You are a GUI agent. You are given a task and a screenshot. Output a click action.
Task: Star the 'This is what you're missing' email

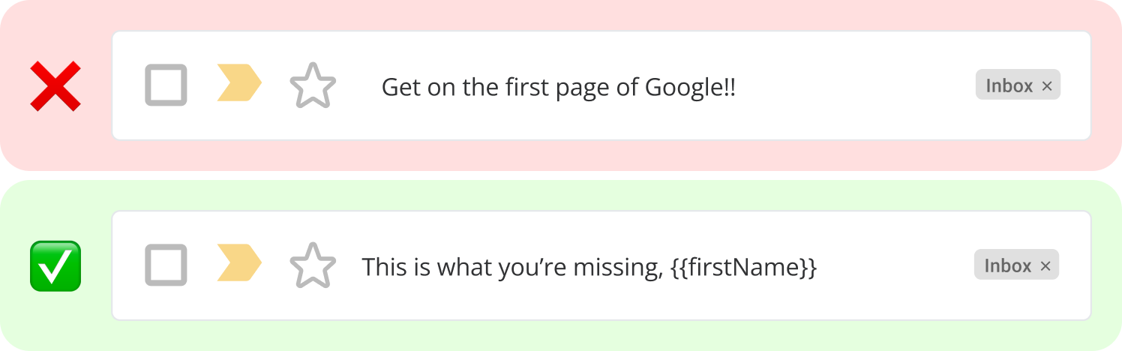313,265
